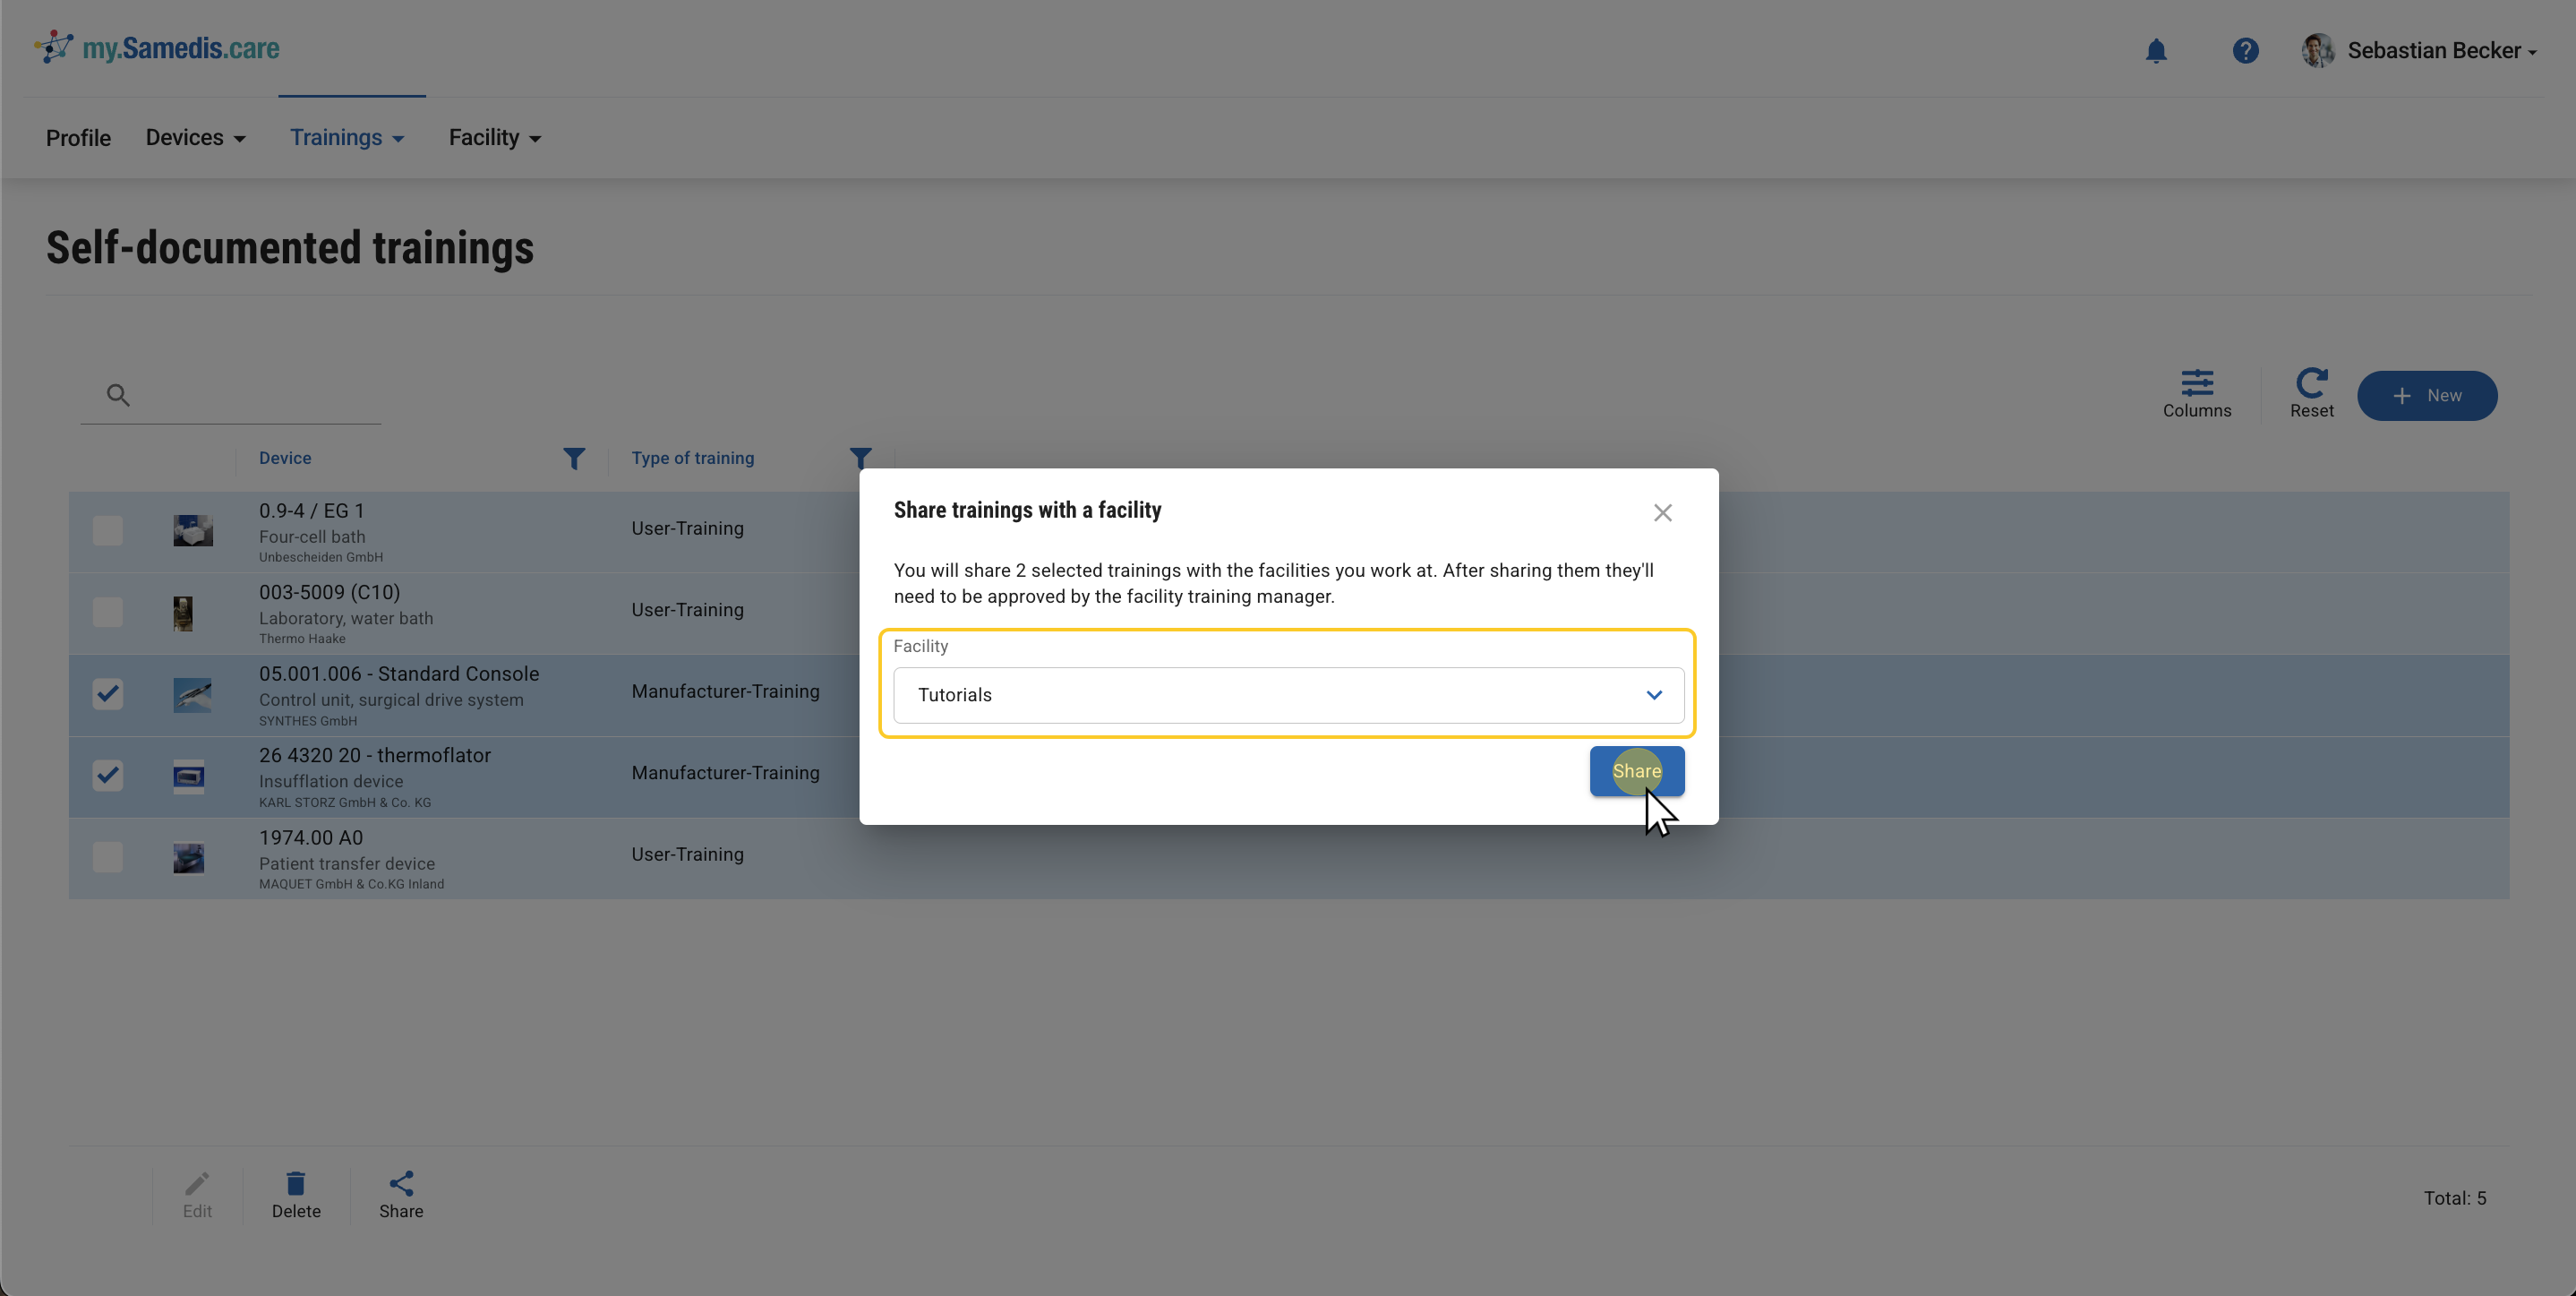Expand the Devices navigation dropdown
Viewport: 2576px width, 1296px height.
point(196,138)
